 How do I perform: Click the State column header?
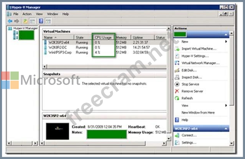coord(83,37)
